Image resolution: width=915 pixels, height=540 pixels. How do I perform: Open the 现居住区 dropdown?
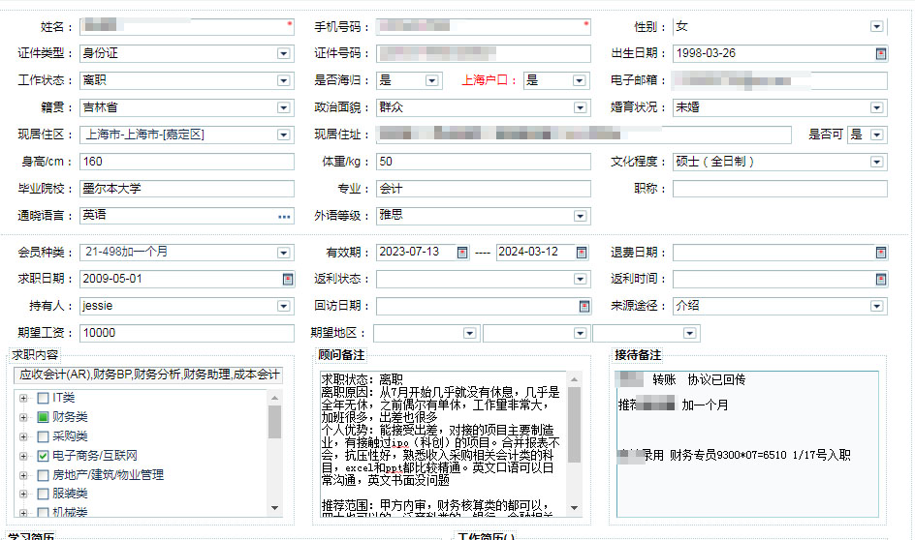[x=284, y=135]
